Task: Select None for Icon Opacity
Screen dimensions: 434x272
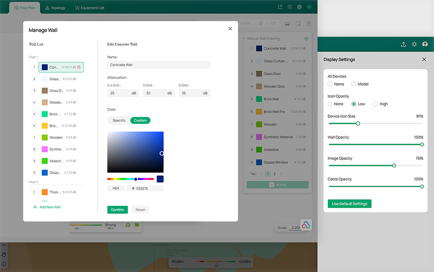Action: (x=330, y=104)
